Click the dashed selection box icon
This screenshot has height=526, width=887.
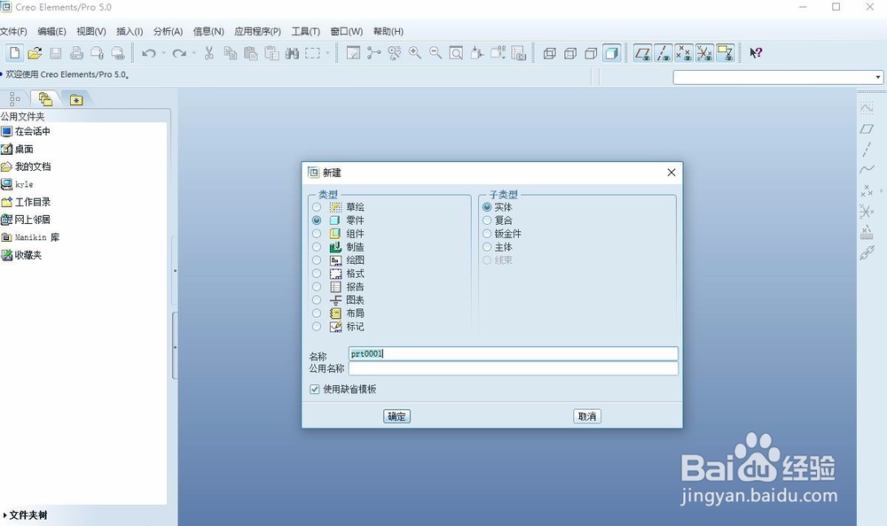[x=312, y=53]
